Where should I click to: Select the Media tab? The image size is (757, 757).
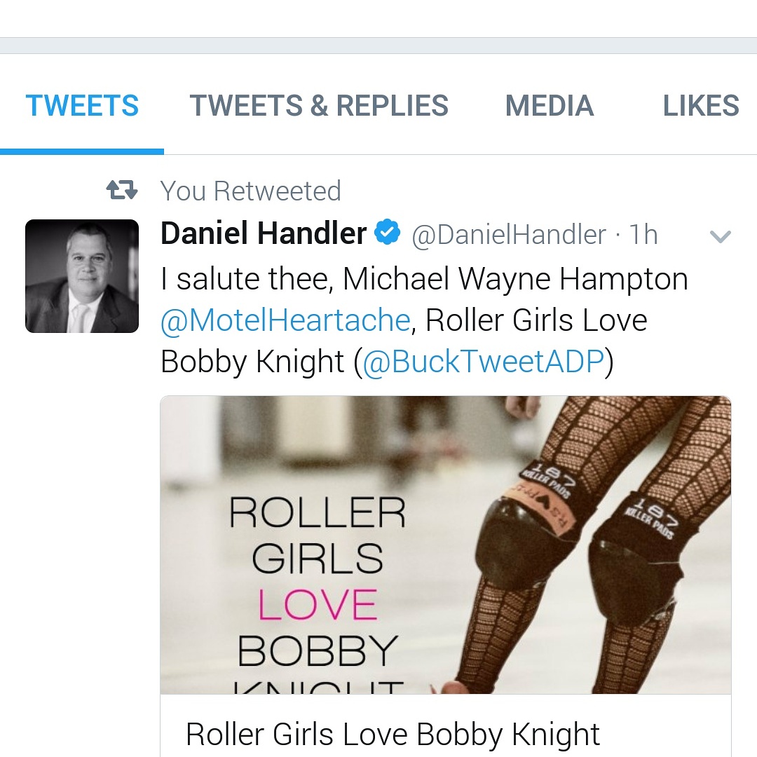point(550,106)
